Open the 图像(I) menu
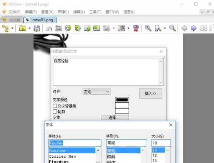This screenshot has width=214, height=163. coord(63,12)
